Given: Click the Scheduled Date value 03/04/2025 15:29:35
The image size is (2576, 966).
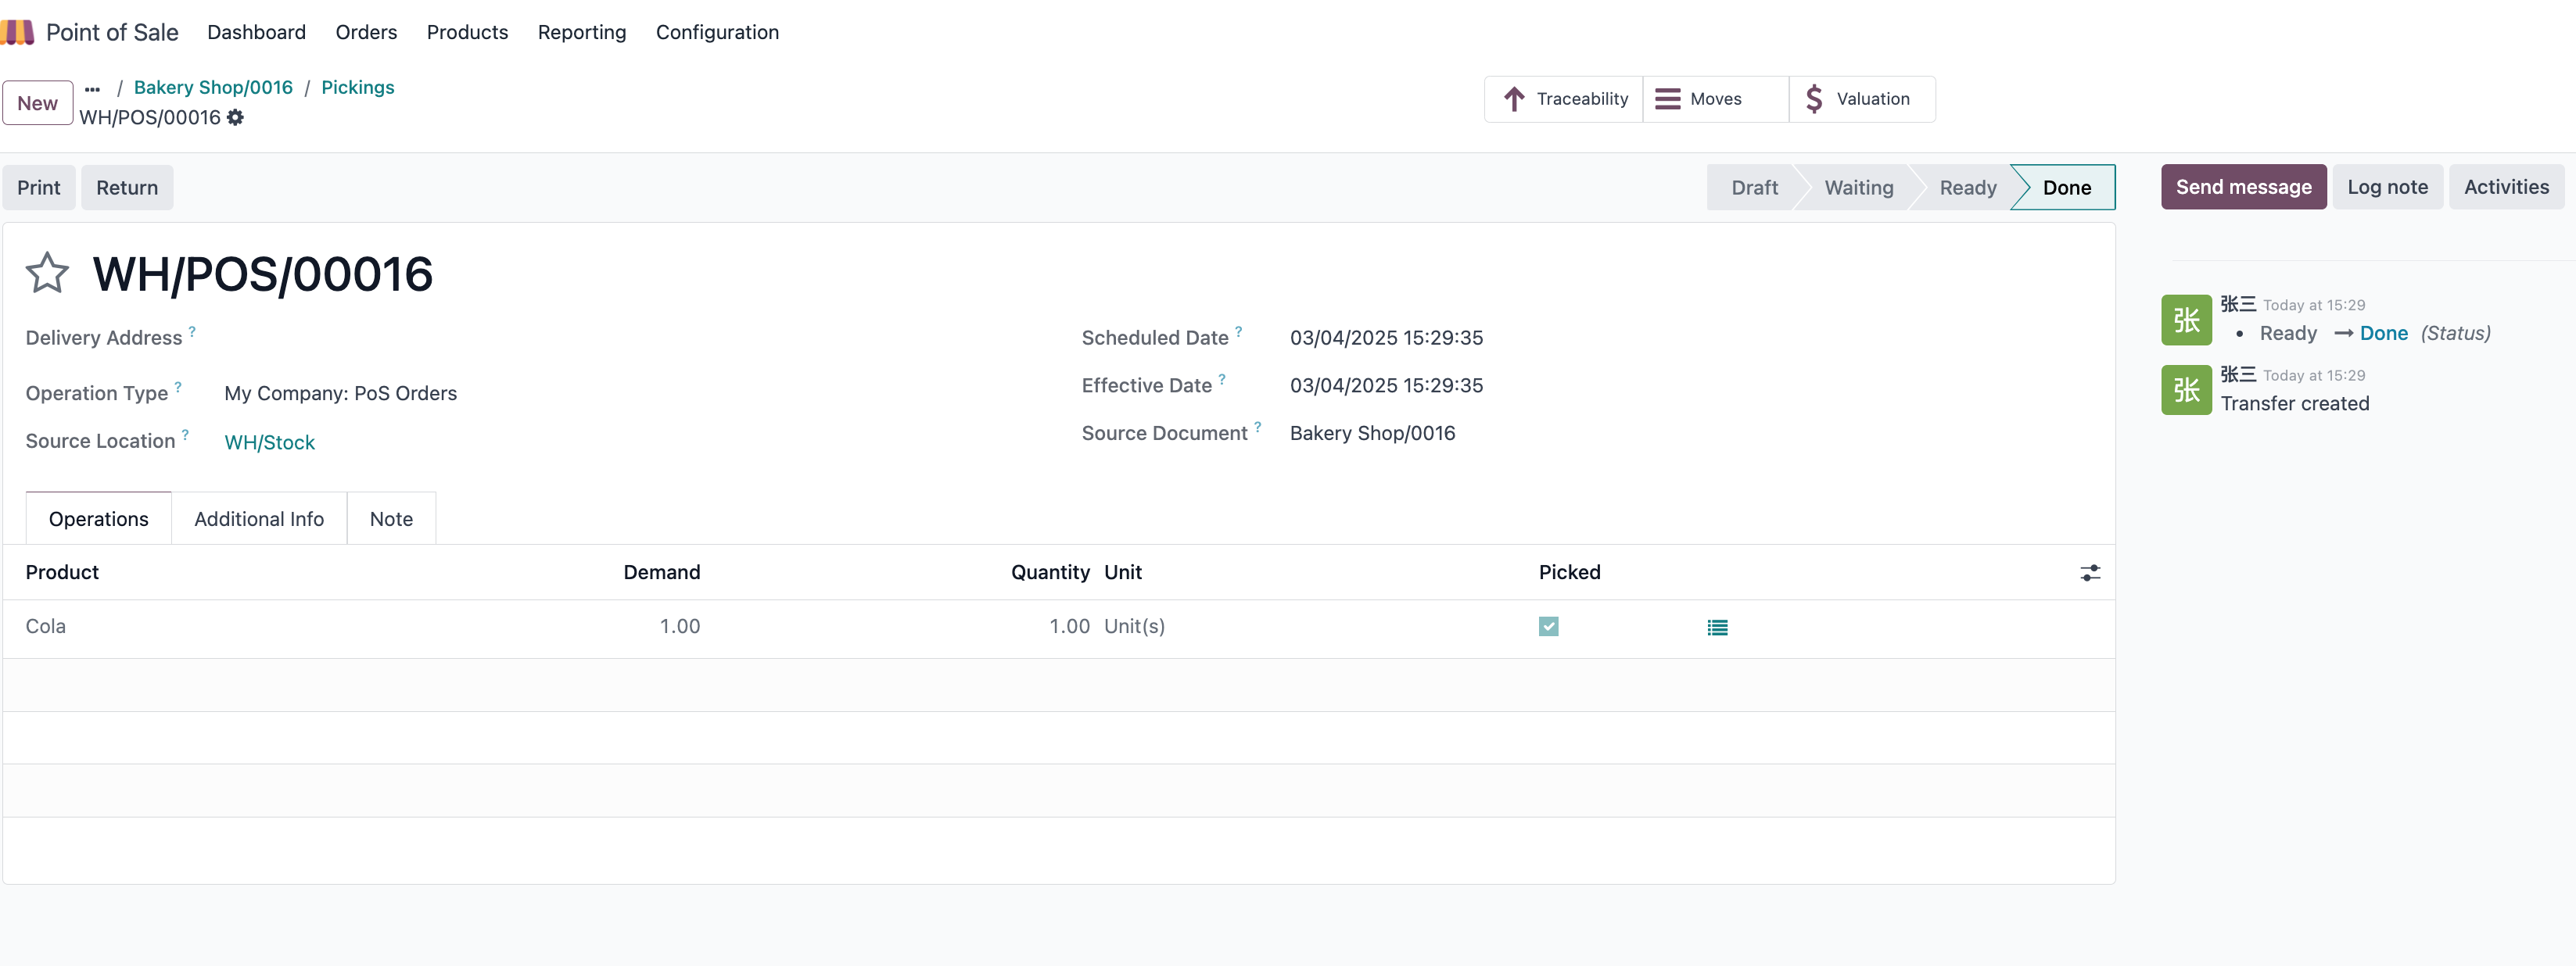Looking at the screenshot, I should coord(1386,338).
